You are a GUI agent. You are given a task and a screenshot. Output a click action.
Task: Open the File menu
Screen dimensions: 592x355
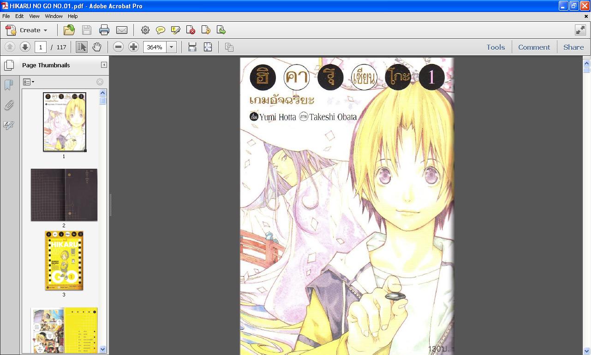[x=6, y=16]
